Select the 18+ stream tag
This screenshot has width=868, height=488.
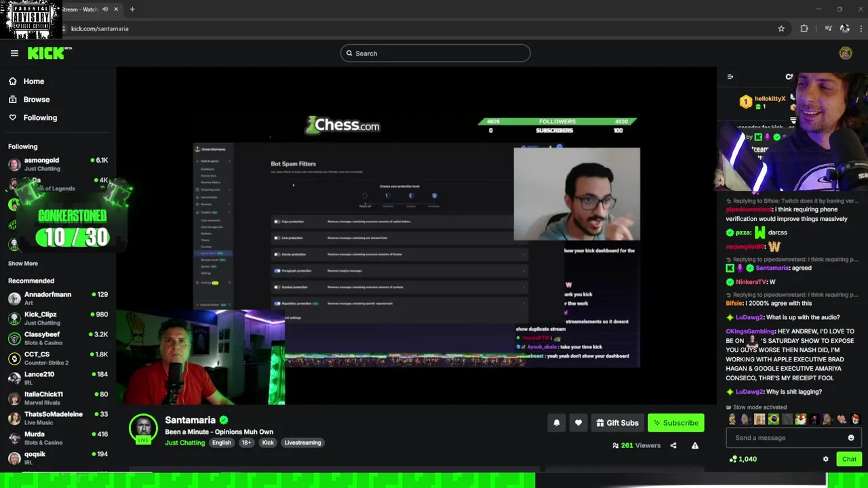click(246, 443)
